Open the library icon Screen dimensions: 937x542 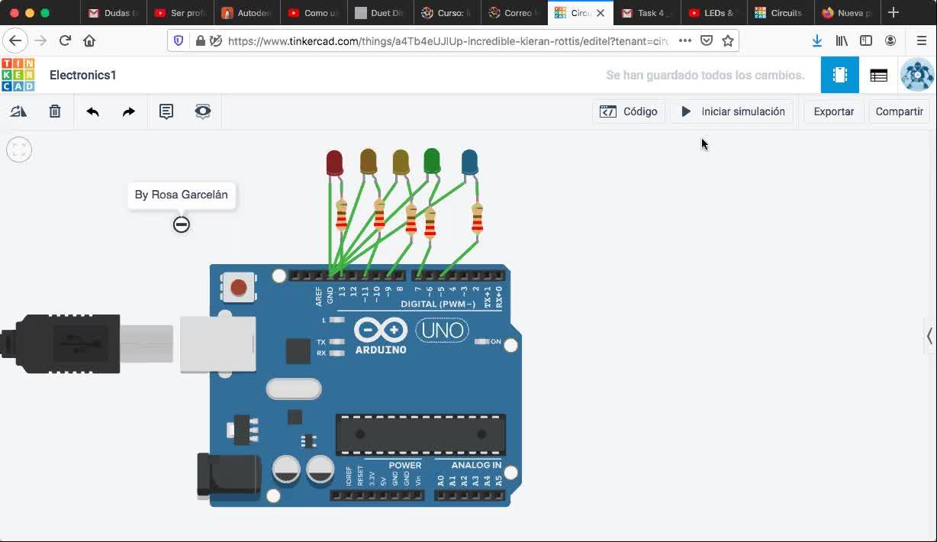tap(842, 41)
